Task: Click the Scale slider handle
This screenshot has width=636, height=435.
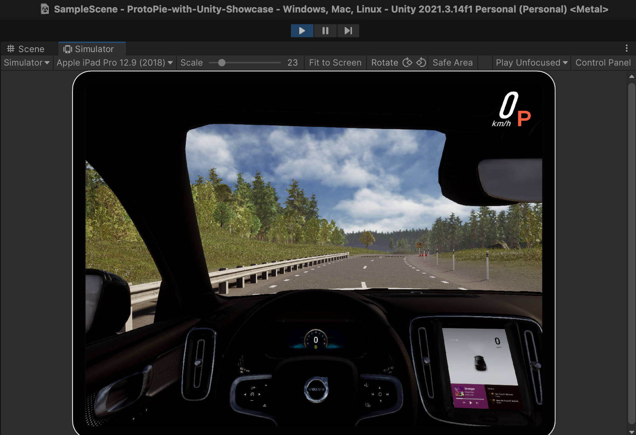Action: coord(222,63)
